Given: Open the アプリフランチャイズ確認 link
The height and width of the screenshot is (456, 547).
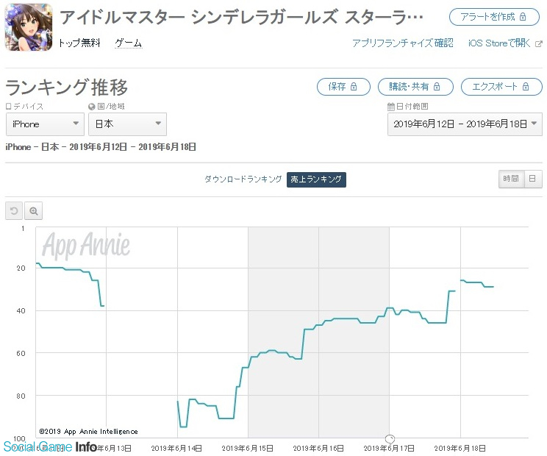Looking at the screenshot, I should (x=402, y=43).
